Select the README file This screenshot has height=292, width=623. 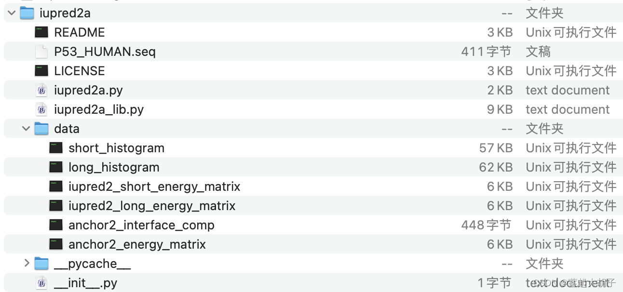pyautogui.click(x=80, y=32)
